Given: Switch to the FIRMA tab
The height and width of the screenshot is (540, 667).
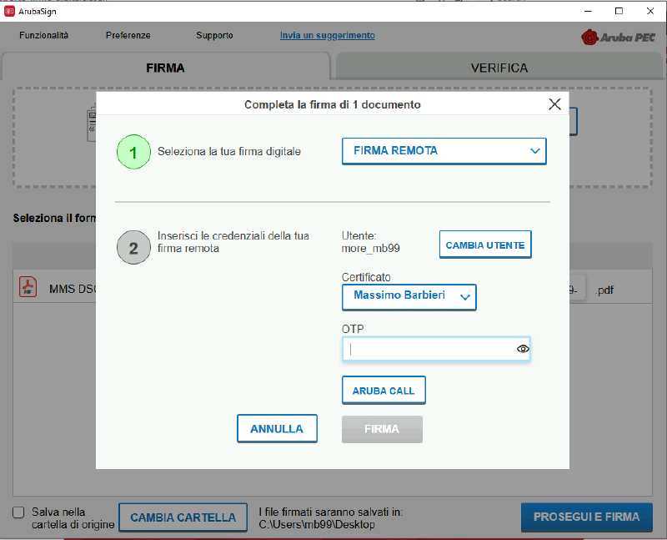Looking at the screenshot, I should (165, 68).
